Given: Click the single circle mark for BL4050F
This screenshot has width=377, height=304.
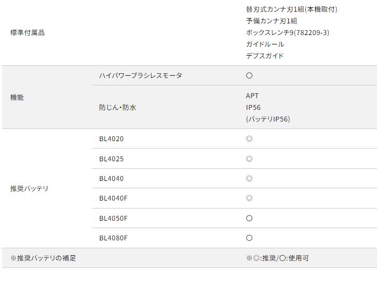Looking at the screenshot, I should (249, 218).
